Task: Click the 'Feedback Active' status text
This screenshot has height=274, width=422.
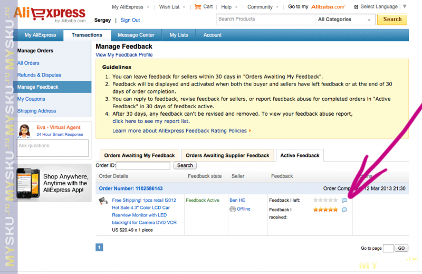Action: click(203, 200)
